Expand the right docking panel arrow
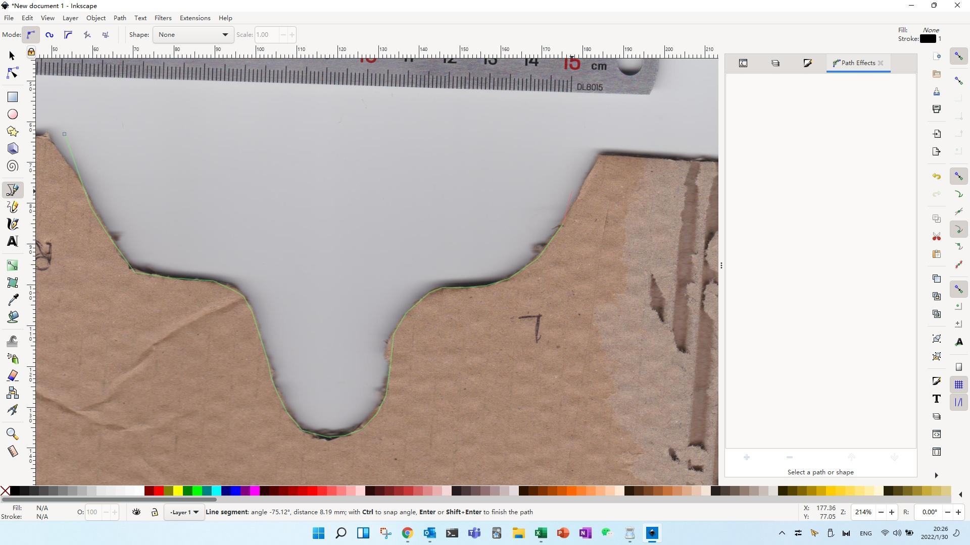This screenshot has height=545, width=970. pyautogui.click(x=936, y=475)
